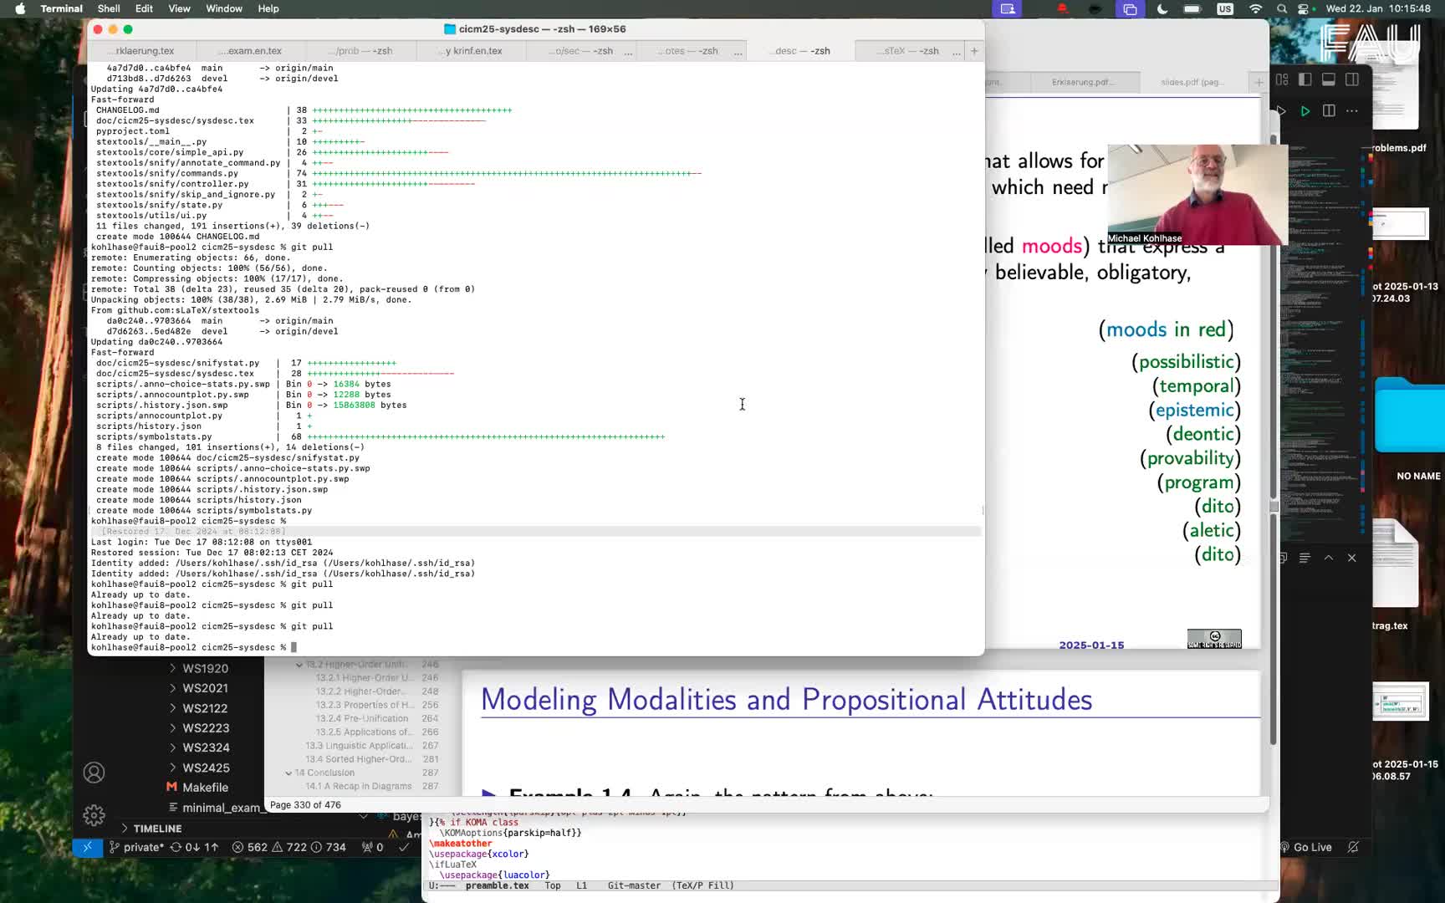The height and width of the screenshot is (903, 1445).
Task: Run the LaTeX build with the green play icon
Action: tap(1305, 110)
